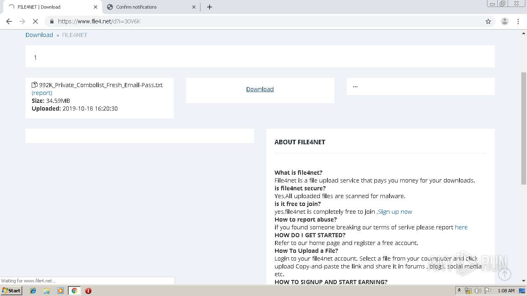This screenshot has width=527, height=296.
Task: Click the taskbar clock 1:08 AM
Action: pyautogui.click(x=506, y=291)
